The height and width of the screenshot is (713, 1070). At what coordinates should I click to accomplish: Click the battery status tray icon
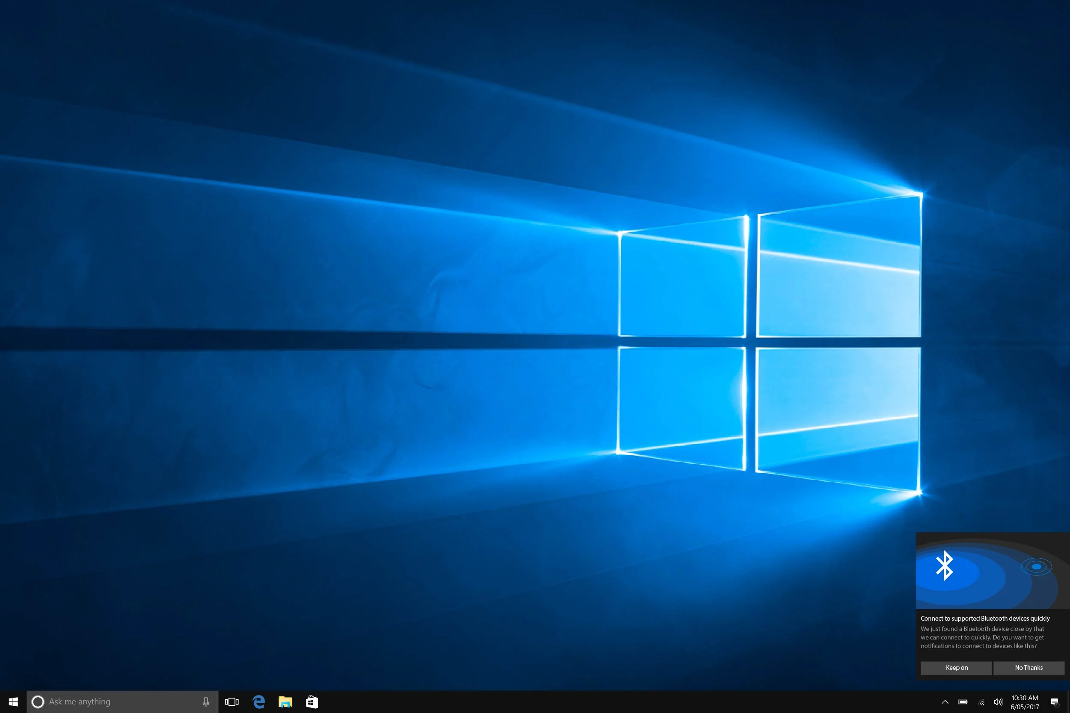click(963, 701)
